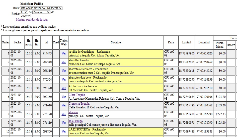Viewport: 237px width, 137px height.
Task: Click the Nombre column header
Action: pyautogui.click(x=116, y=42)
